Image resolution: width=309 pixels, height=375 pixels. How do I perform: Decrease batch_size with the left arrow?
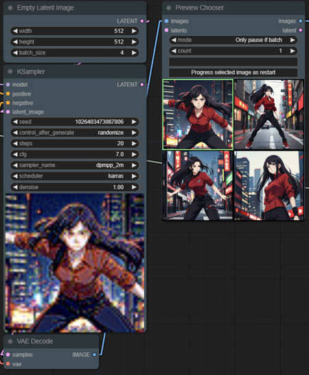click(15, 52)
